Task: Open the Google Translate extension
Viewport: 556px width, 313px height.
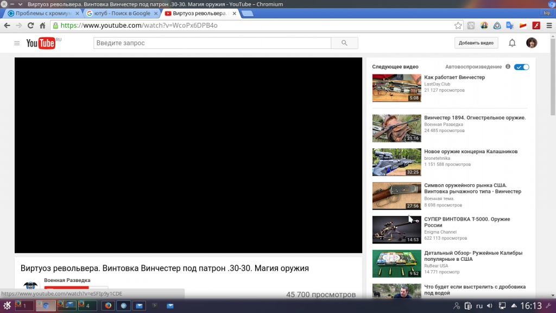Action: [510, 26]
